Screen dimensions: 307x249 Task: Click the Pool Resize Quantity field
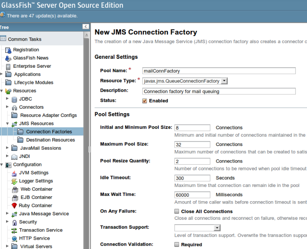pyautogui.click(x=192, y=161)
